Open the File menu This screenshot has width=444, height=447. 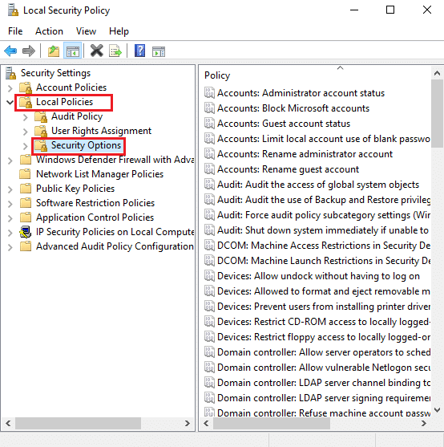[15, 31]
